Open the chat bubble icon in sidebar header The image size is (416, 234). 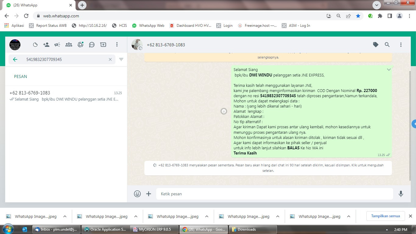click(x=92, y=45)
